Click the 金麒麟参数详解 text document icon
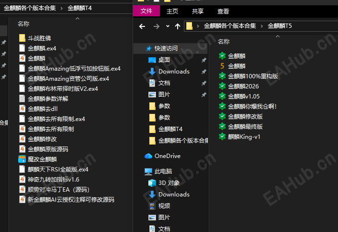This screenshot has width=338, height=232. 22,99
